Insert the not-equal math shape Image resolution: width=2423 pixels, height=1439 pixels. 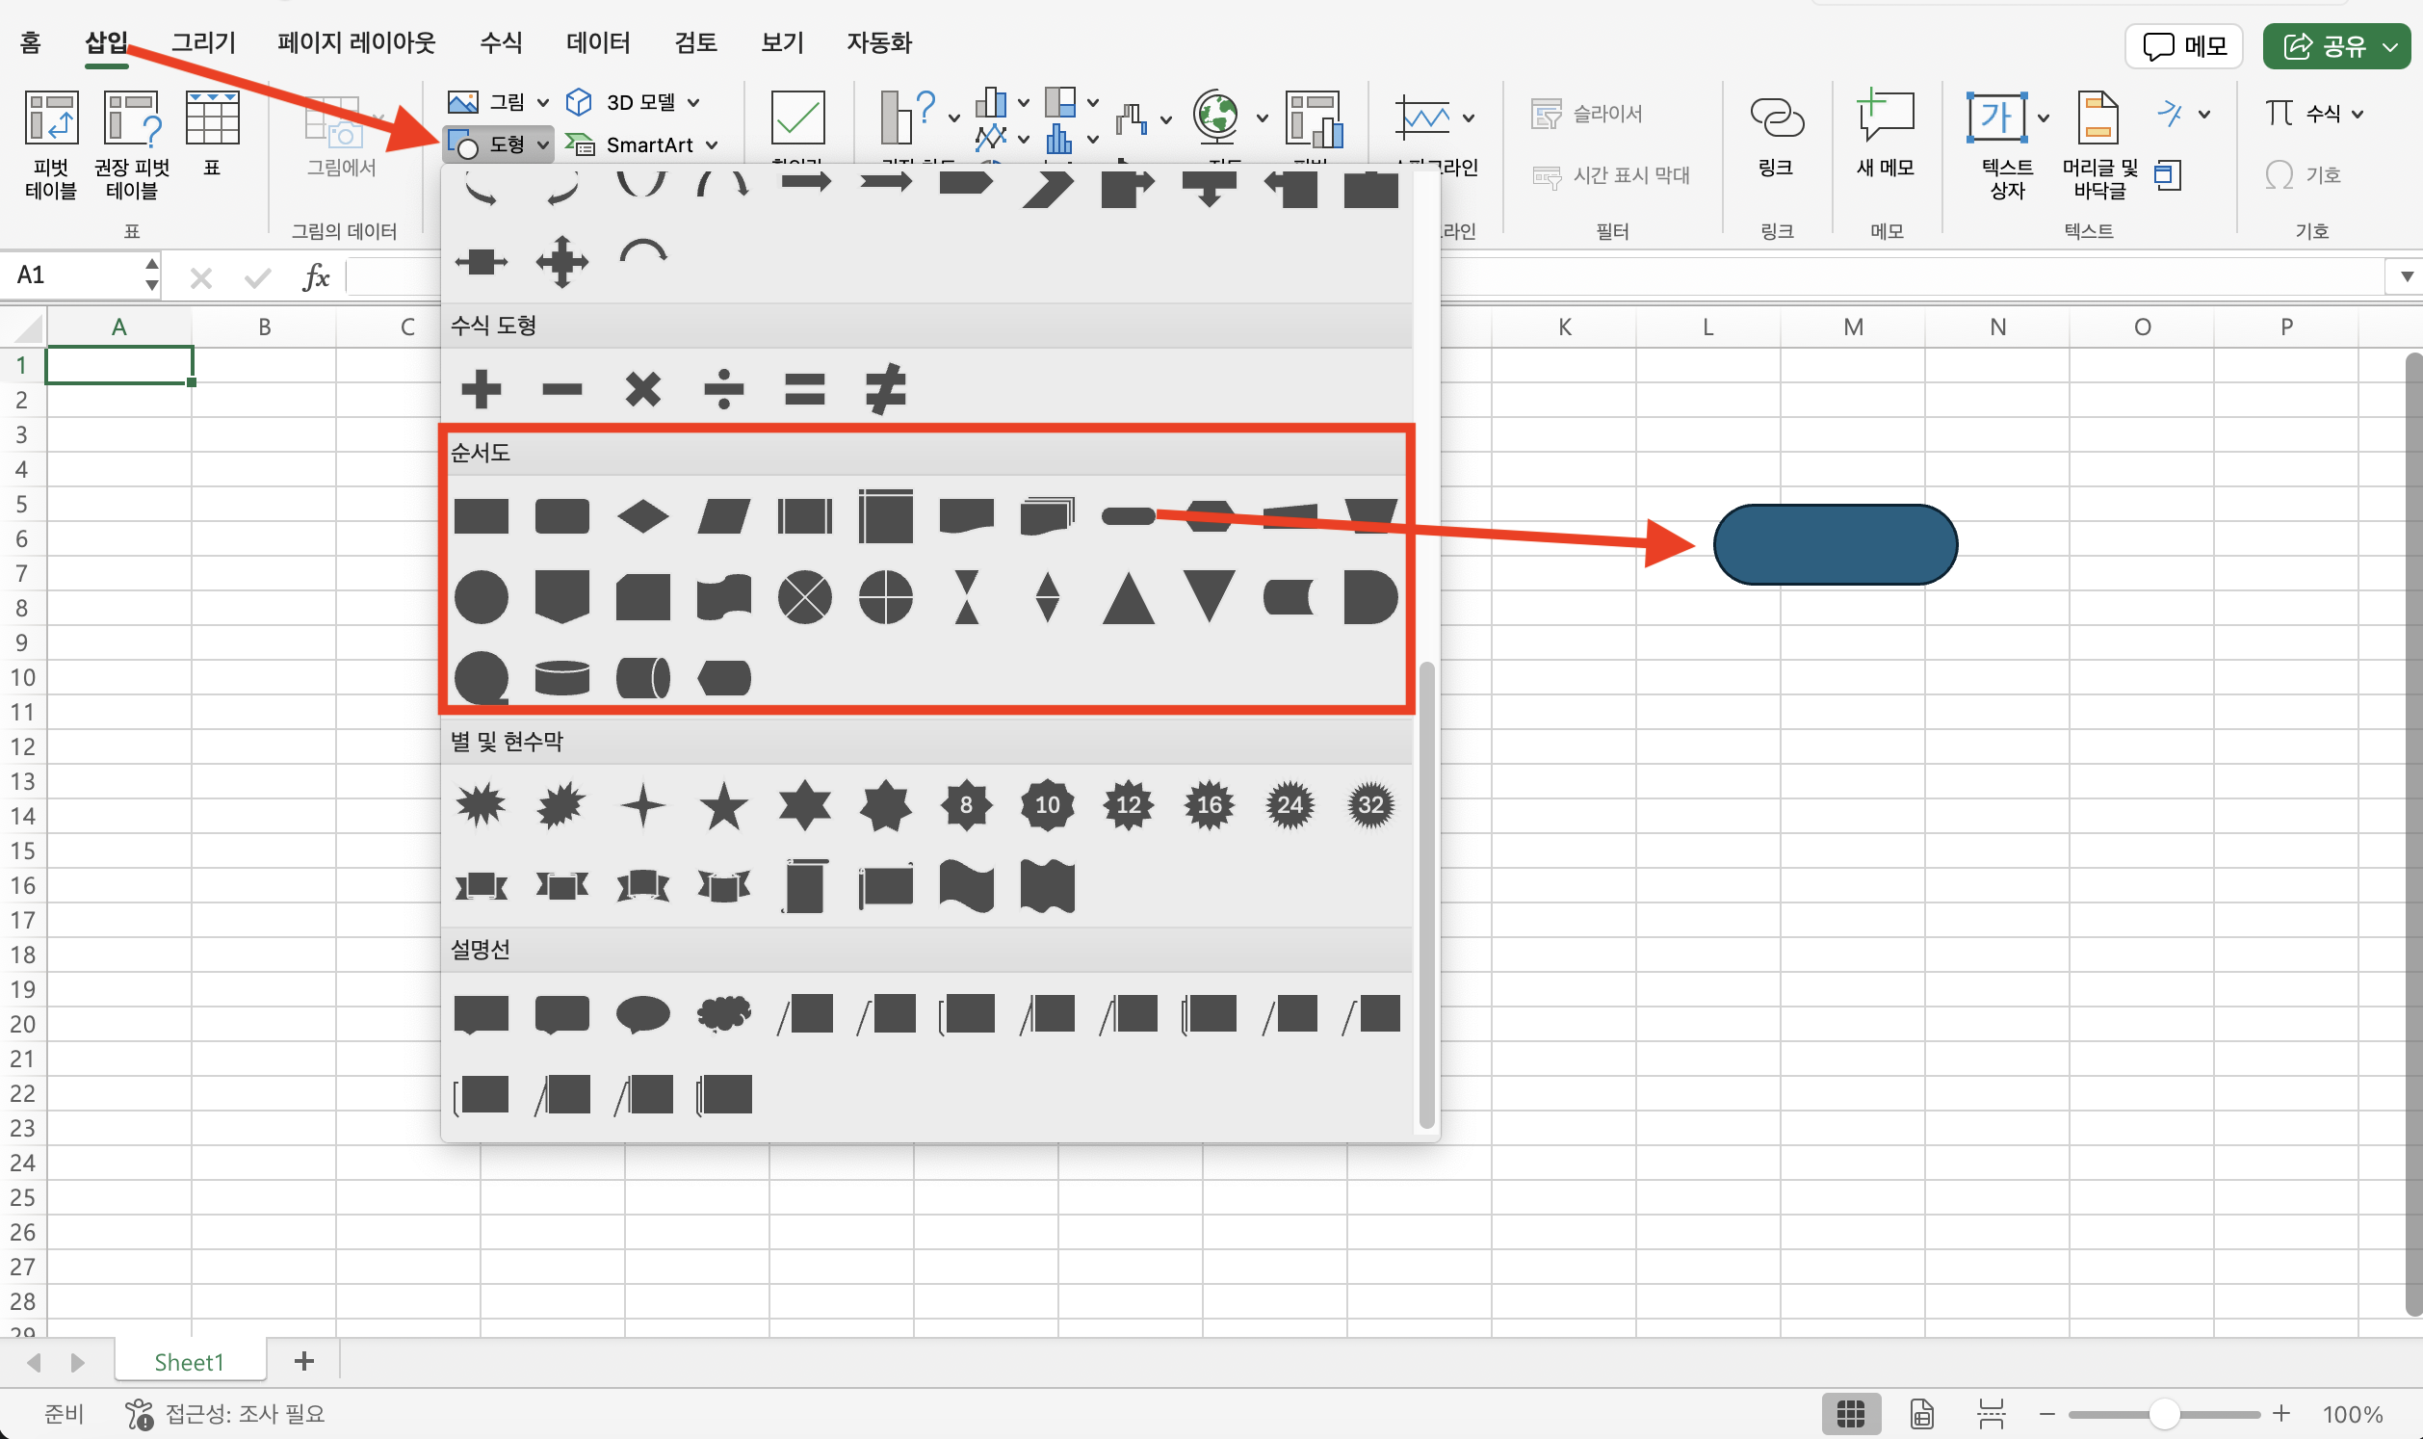click(886, 390)
